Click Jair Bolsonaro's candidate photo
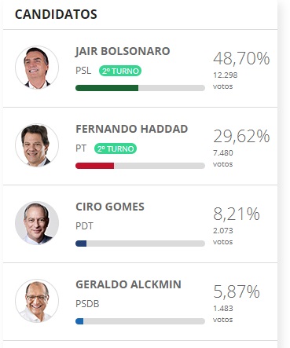This screenshot has width=290, height=348. (x=37, y=68)
